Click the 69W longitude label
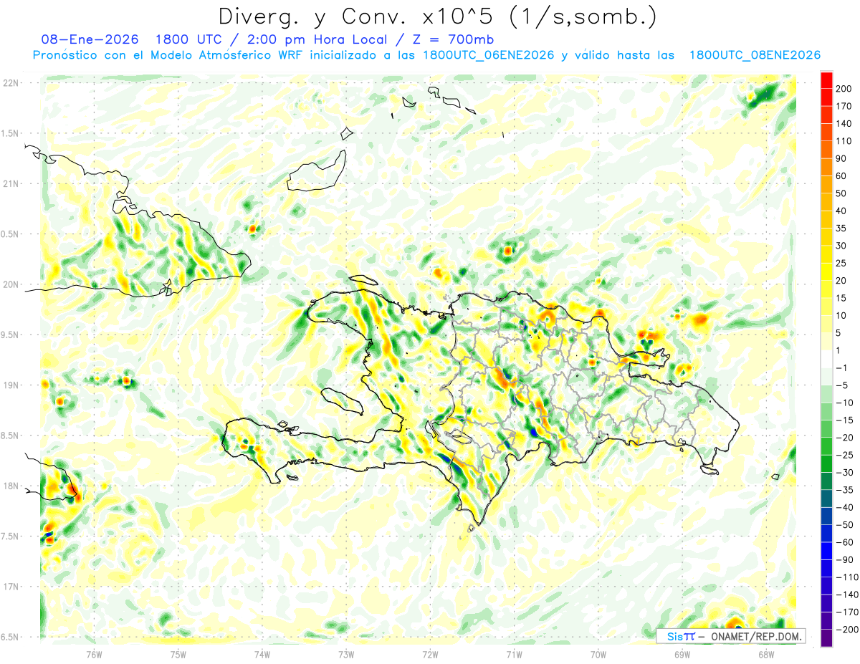Screen dimensions: 860x664 coord(682,653)
